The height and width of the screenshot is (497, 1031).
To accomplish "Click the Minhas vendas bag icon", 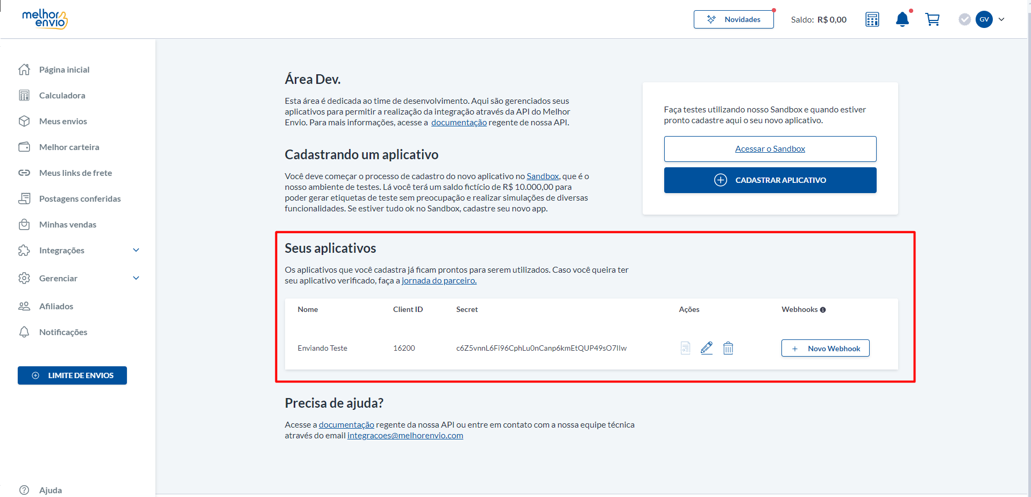I will pyautogui.click(x=24, y=224).
